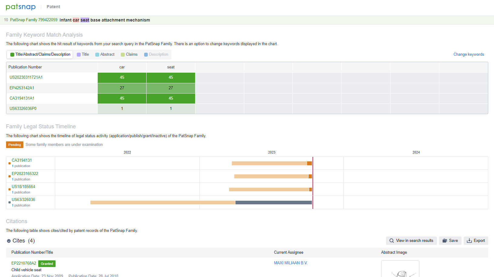Image resolution: width=494 pixels, height=277 pixels.
Task: Click the Patent header tab
Action: tap(53, 7)
